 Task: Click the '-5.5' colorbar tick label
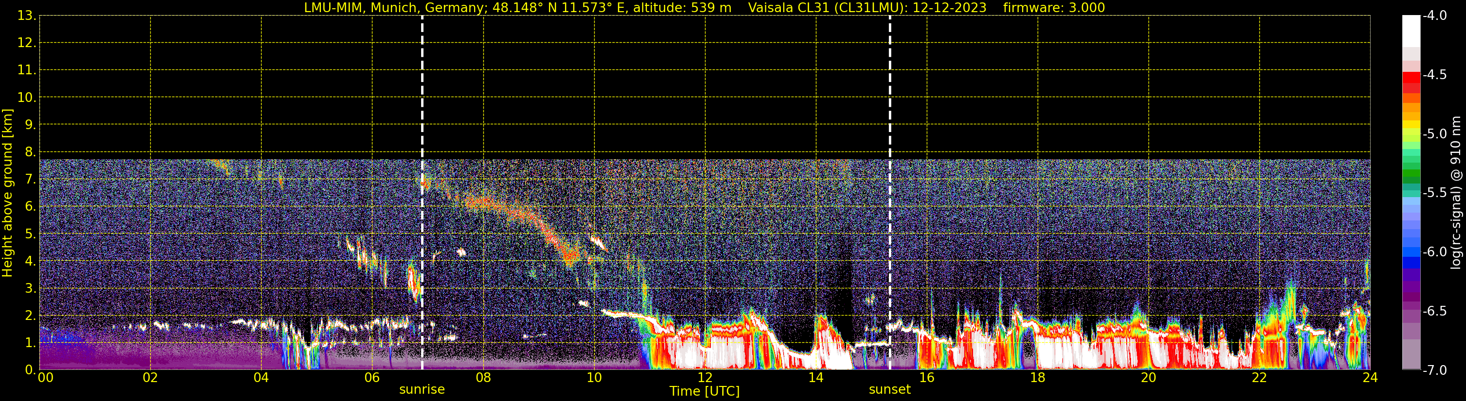[1434, 193]
